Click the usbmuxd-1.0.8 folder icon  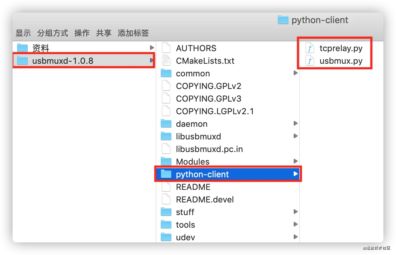point(22,60)
